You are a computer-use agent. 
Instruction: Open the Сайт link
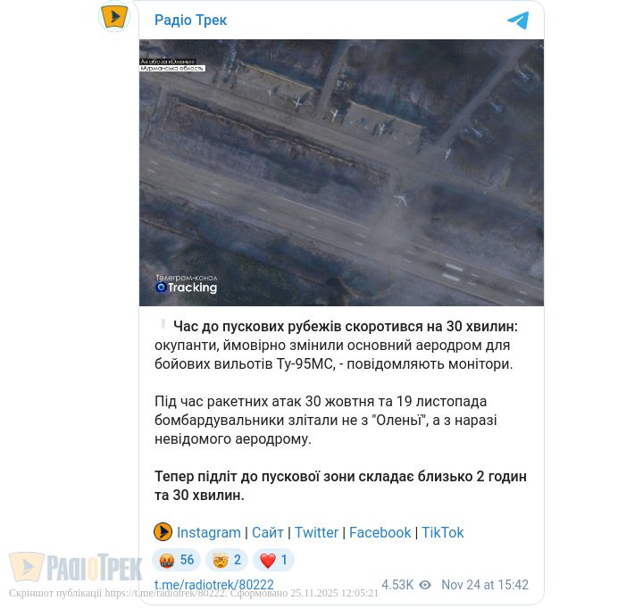click(x=267, y=532)
